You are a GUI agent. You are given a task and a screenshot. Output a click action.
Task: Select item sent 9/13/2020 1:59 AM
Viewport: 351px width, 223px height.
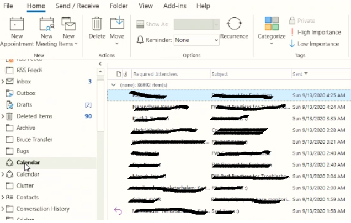pyautogui.click(x=229, y=199)
